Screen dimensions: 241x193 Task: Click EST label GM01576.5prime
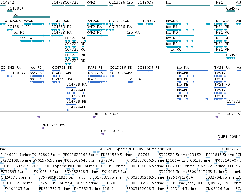coord(47,160)
